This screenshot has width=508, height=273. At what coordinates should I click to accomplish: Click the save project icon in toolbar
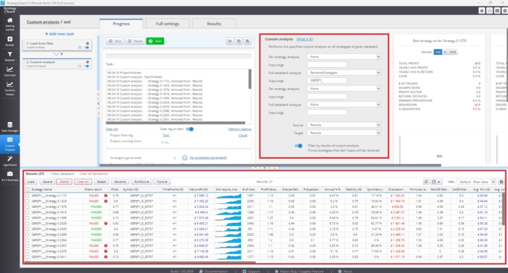click(247, 41)
